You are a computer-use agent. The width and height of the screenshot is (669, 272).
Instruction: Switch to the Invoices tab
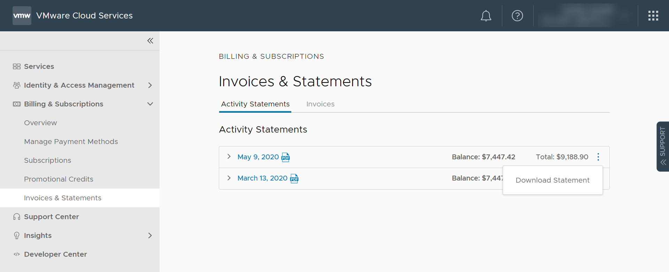tap(320, 104)
